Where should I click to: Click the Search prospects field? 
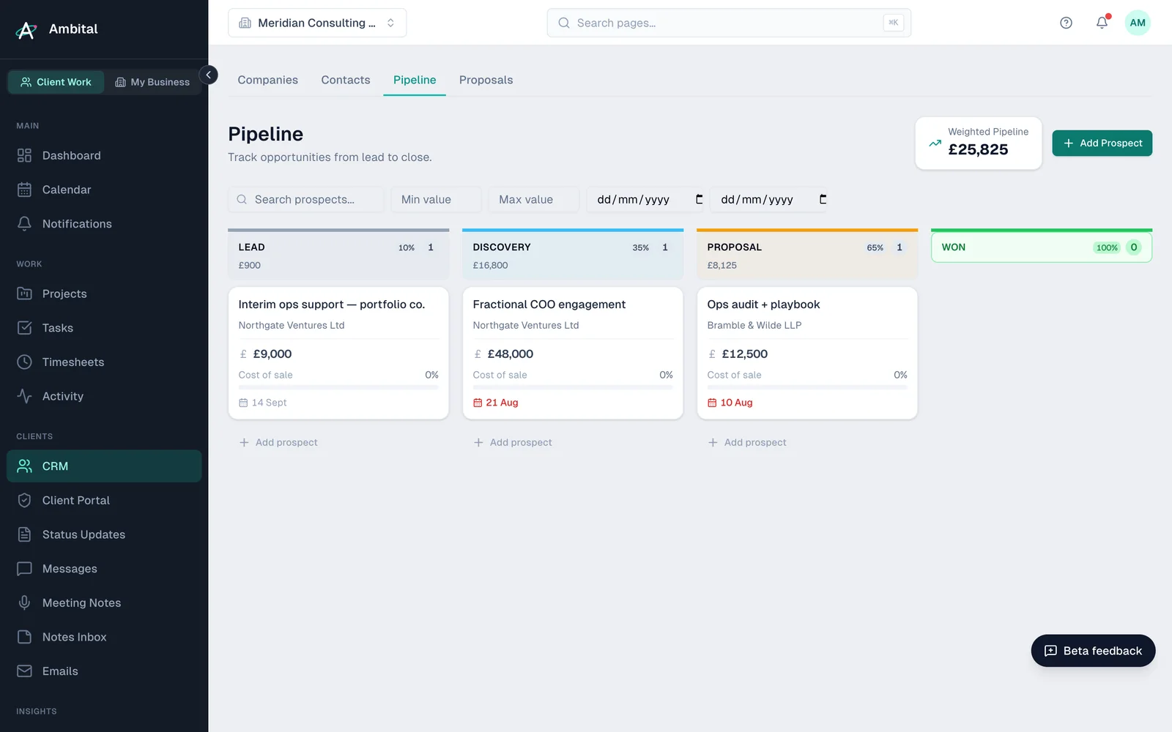305,199
